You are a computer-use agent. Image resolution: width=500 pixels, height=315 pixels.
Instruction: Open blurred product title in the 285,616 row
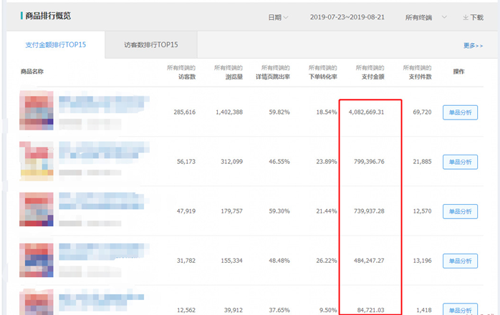(104, 105)
